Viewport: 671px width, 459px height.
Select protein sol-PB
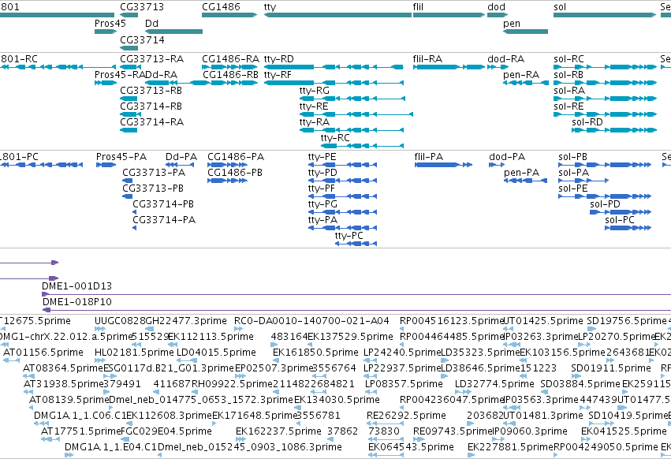pos(605,165)
